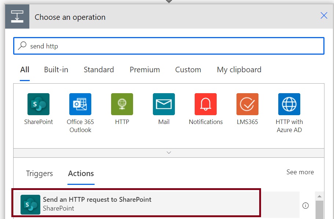Click the actions list scrollbar up arrow

click(x=319, y=196)
